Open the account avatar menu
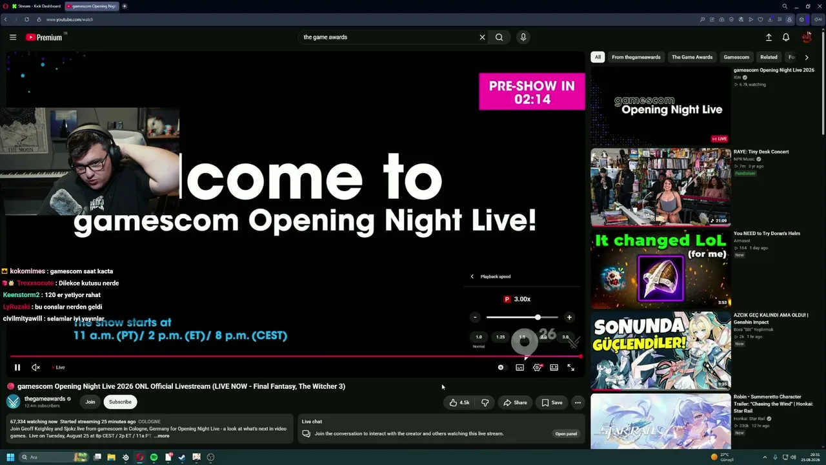Image resolution: width=826 pixels, height=465 pixels. pyautogui.click(x=807, y=37)
